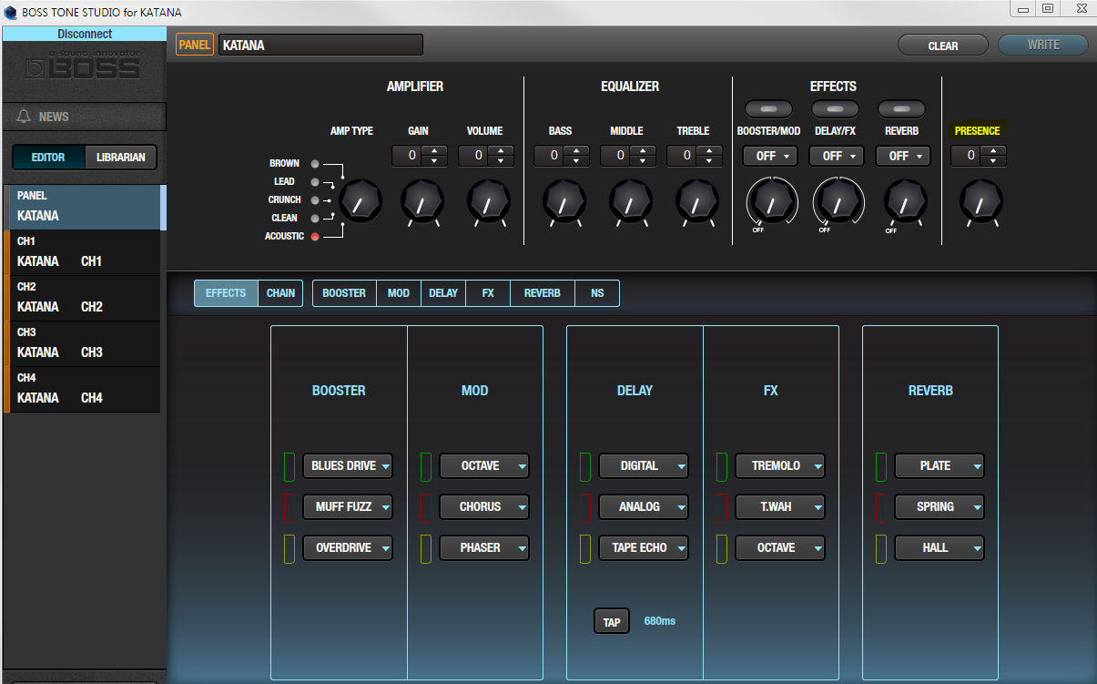Toggle green indicator beside Tremolo

coord(722,466)
